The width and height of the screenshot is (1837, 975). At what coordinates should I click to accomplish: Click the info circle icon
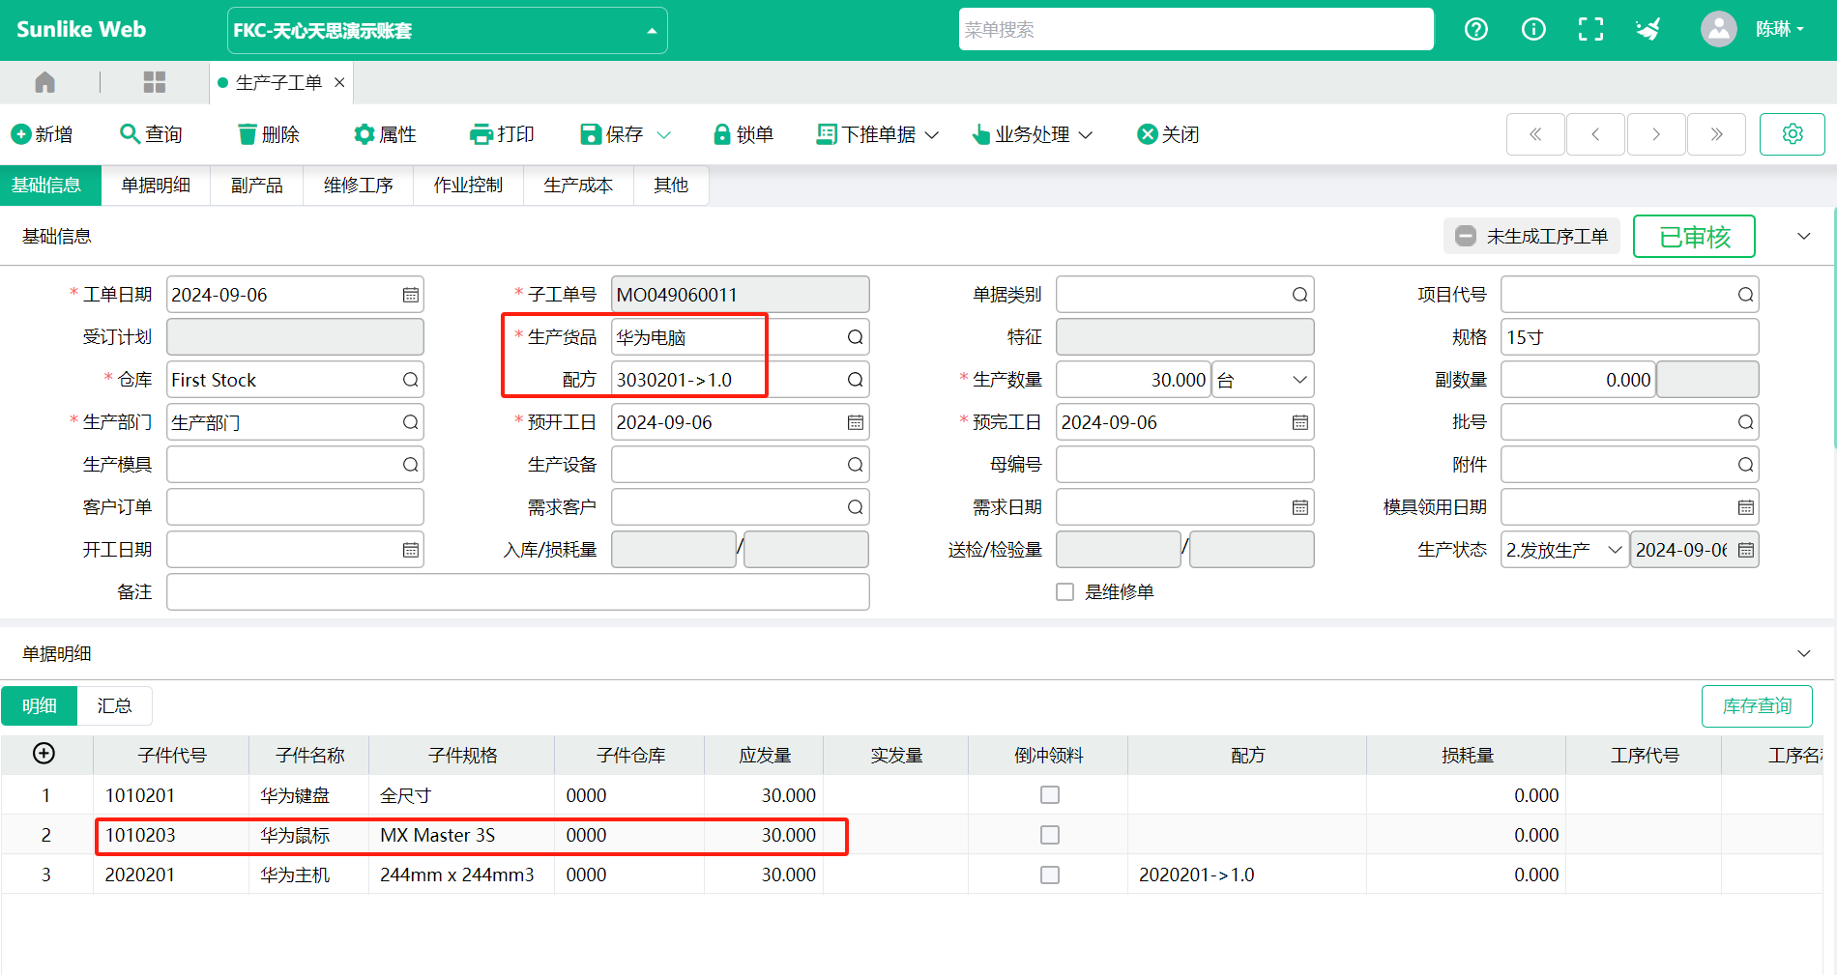(1533, 29)
